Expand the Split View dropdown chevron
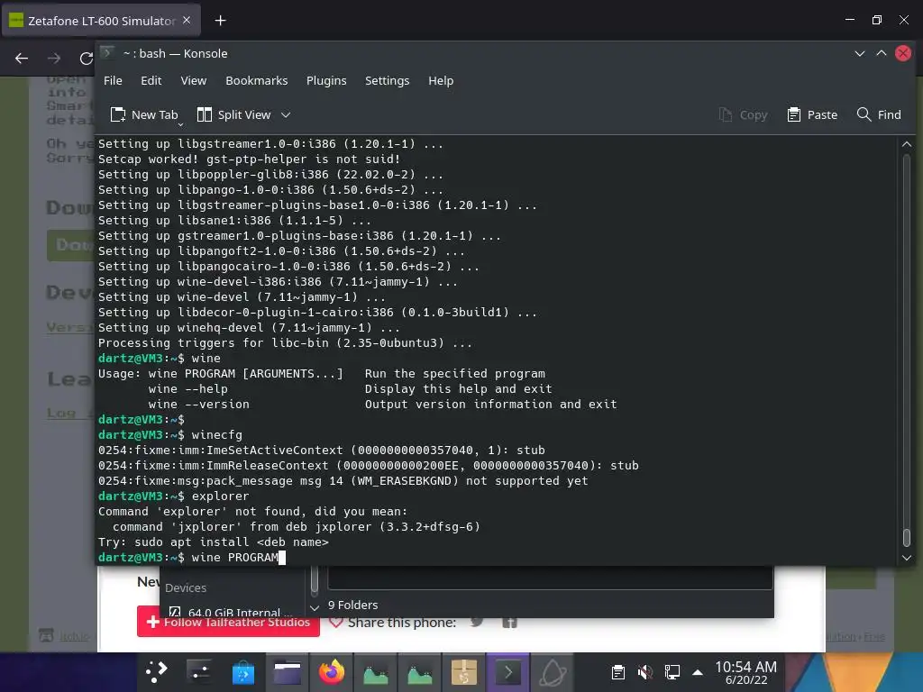Screen dimensions: 923x692 [x=286, y=114]
